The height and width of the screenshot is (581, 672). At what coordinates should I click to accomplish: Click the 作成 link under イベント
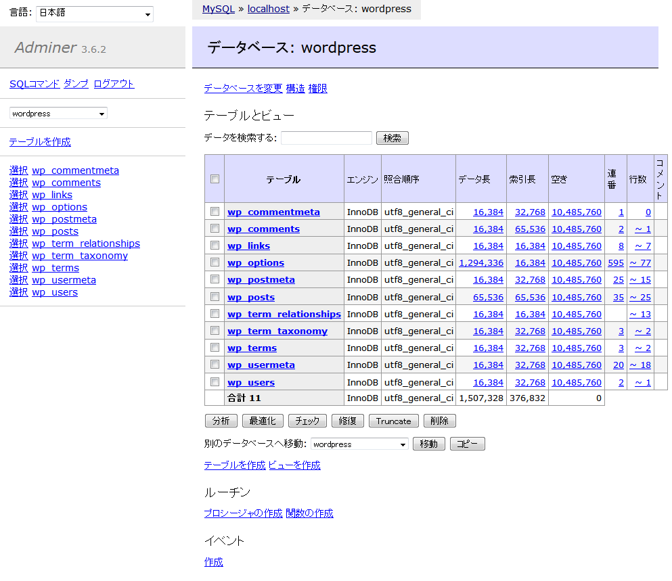point(213,562)
